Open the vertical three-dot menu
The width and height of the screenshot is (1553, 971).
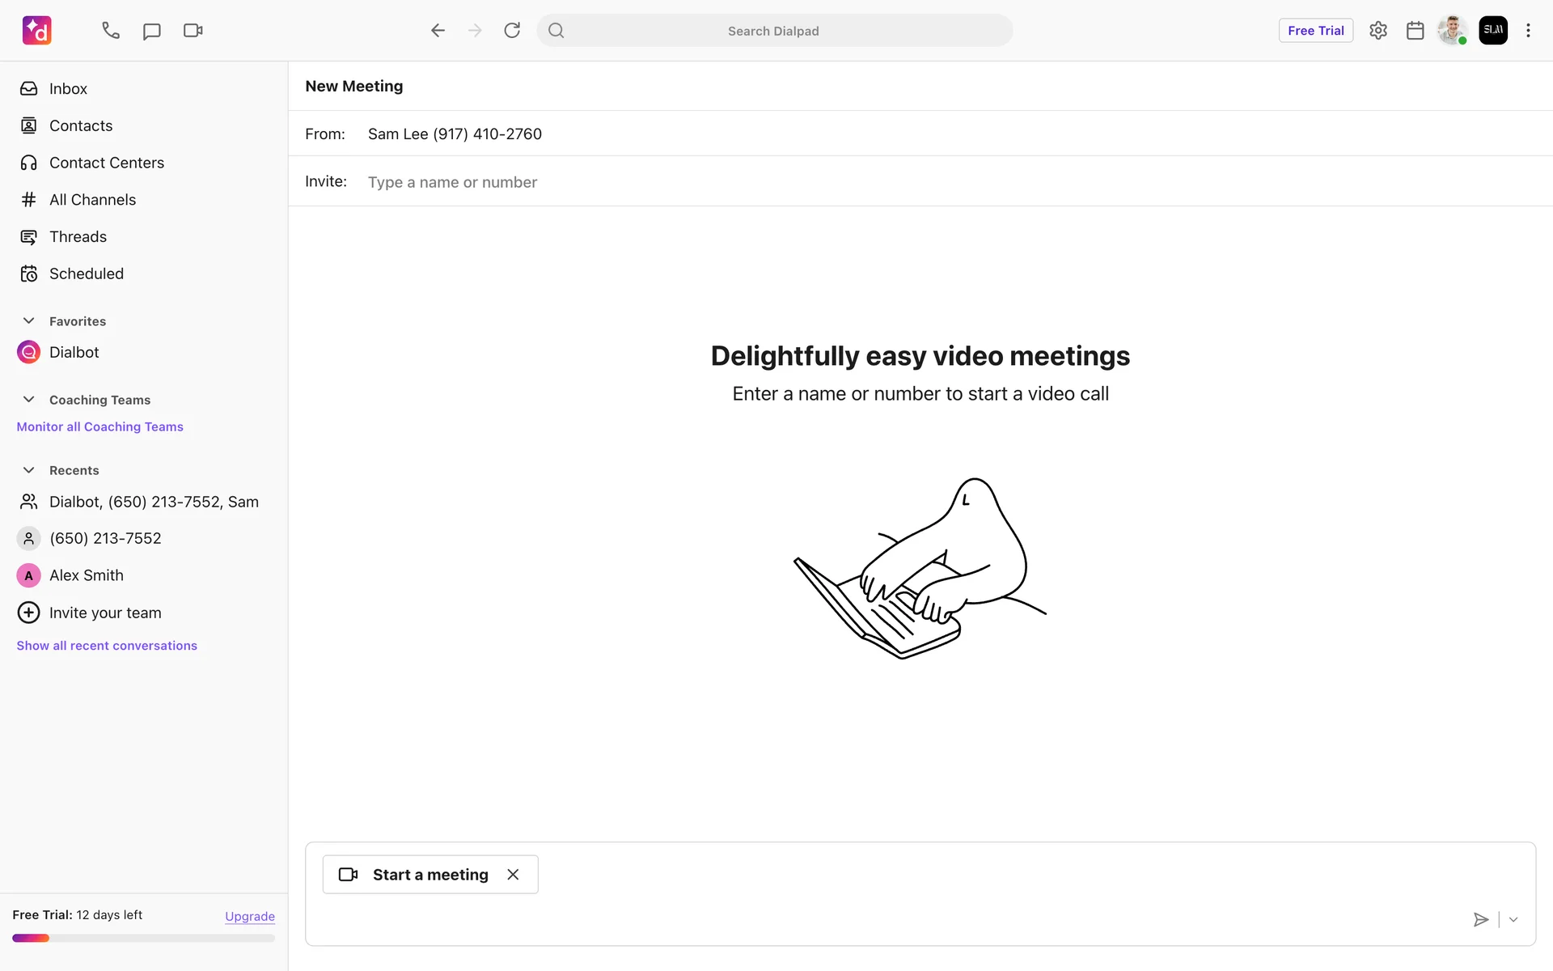tap(1528, 31)
